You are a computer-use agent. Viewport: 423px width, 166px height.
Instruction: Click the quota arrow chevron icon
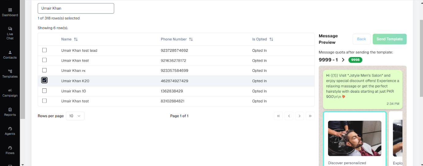pos(343,60)
